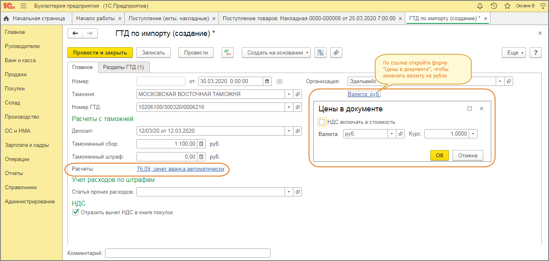Open history clock icon
The image size is (549, 261).
pyautogui.click(x=494, y=6)
